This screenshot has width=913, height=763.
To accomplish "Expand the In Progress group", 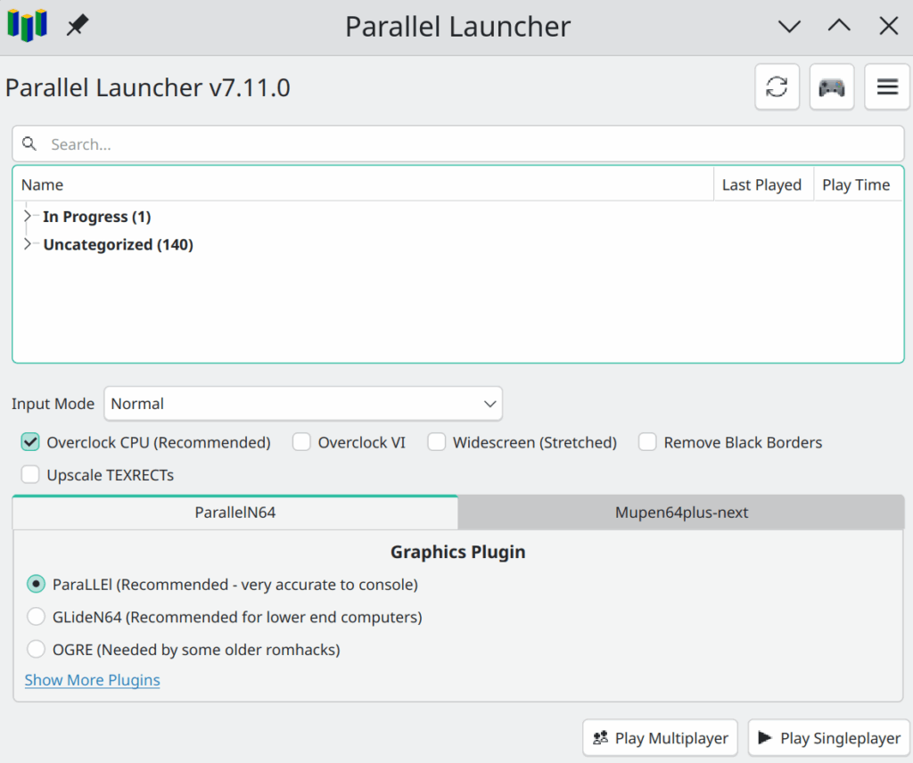I will point(29,217).
